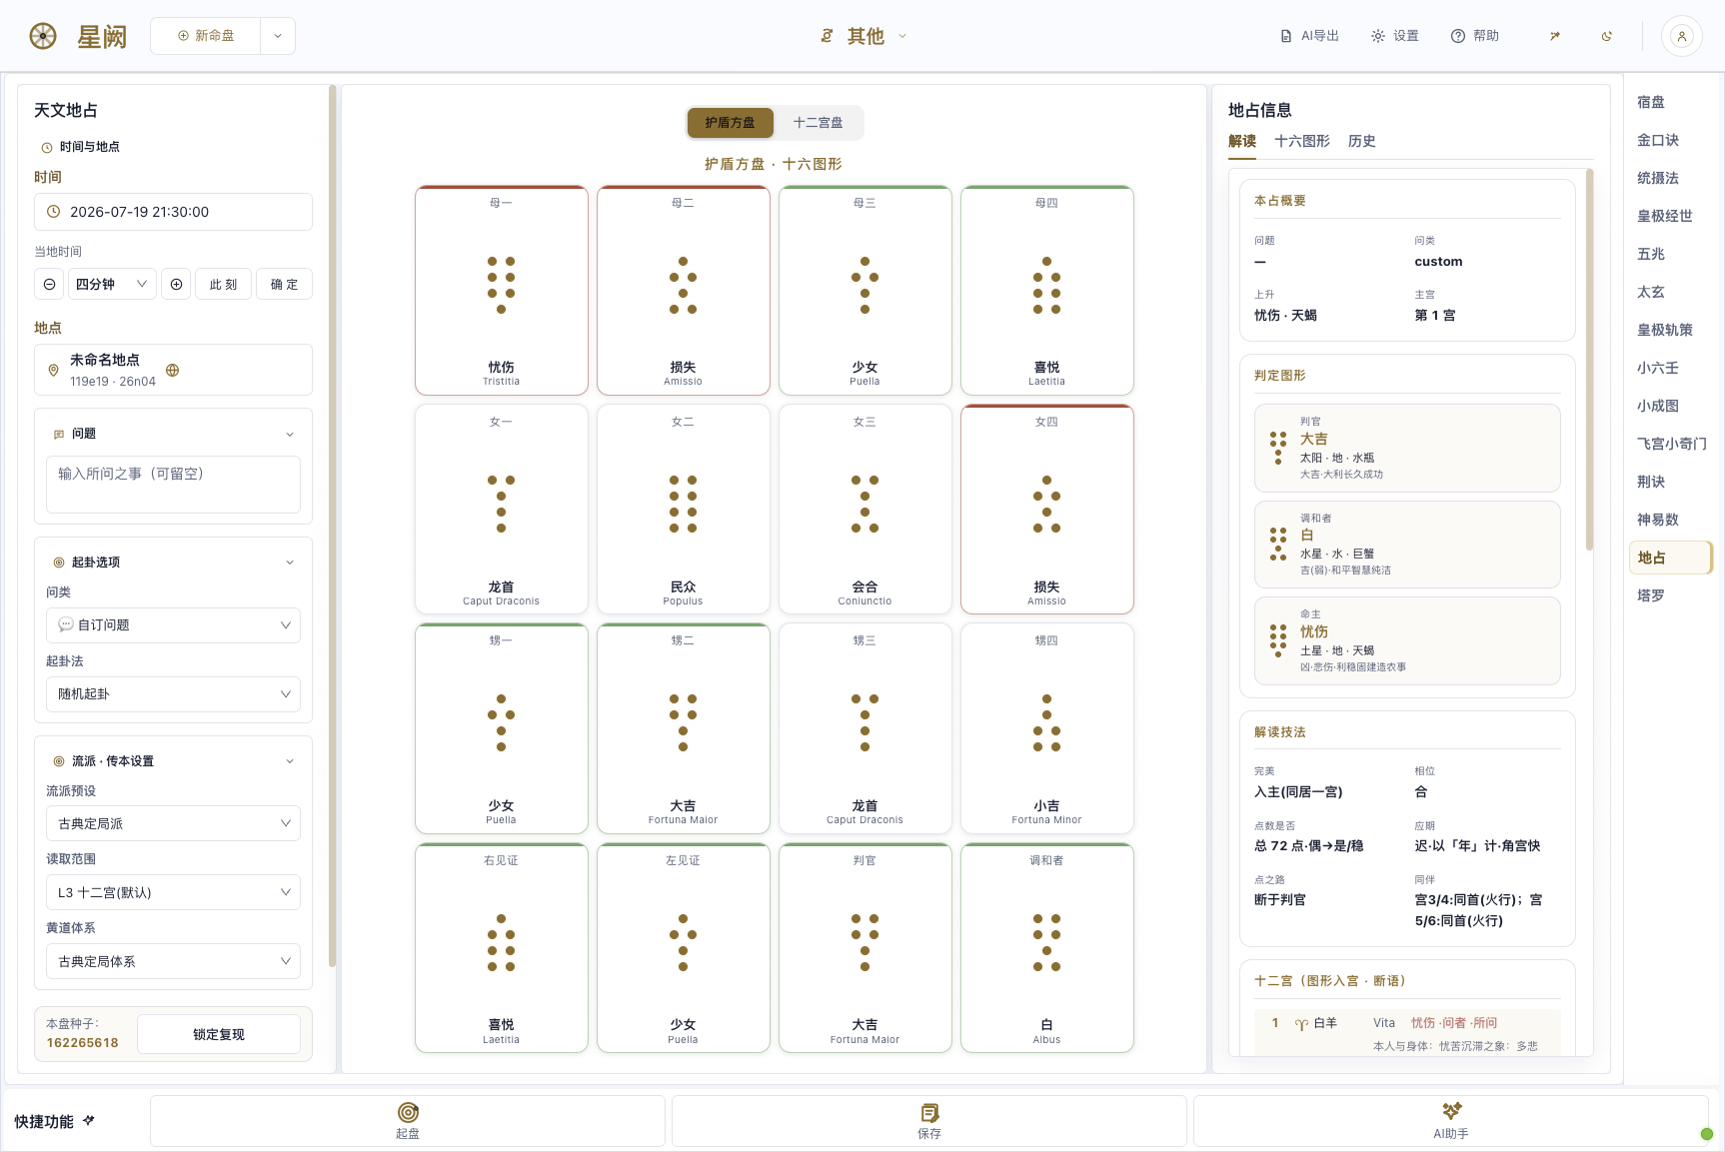Image resolution: width=1725 pixels, height=1152 pixels.
Task: Open the 其他 category dropdown
Action: click(x=902, y=36)
